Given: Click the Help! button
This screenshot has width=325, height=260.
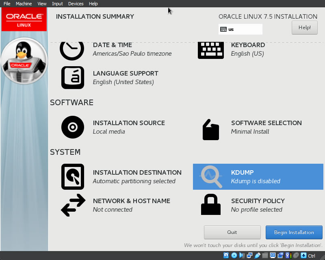Looking at the screenshot, I should (304, 28).
